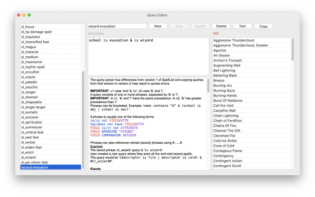The width and height of the screenshot is (315, 197).
Task: Select 'Campfire Wall' spell
Action: tap(252, 111)
